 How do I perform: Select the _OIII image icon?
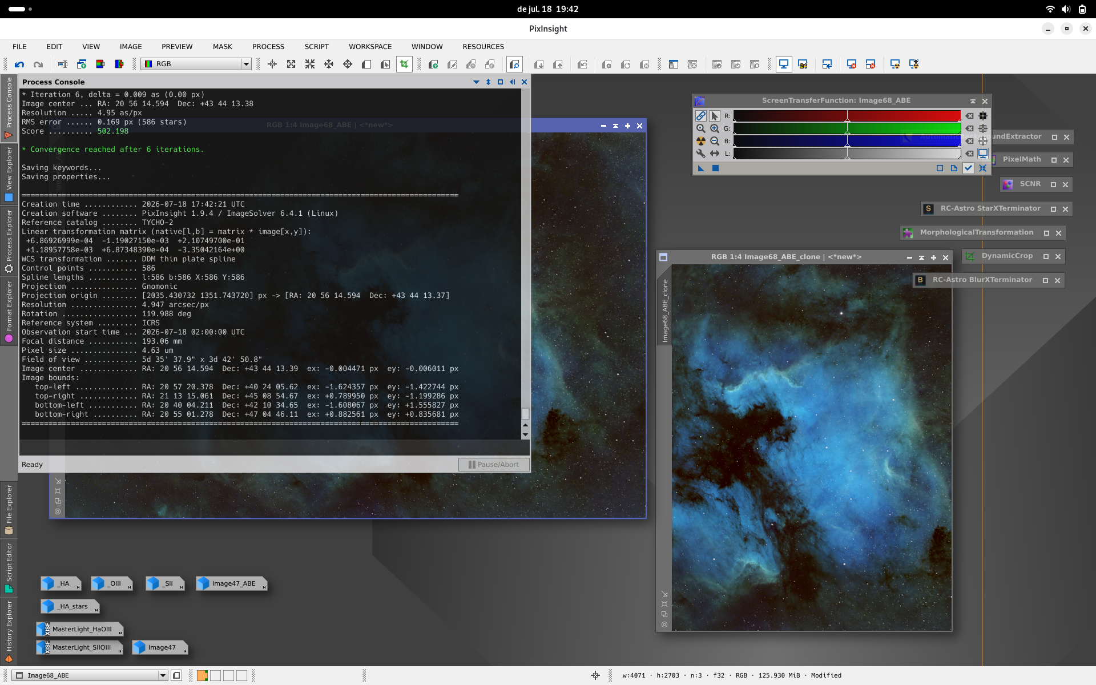[x=111, y=583]
